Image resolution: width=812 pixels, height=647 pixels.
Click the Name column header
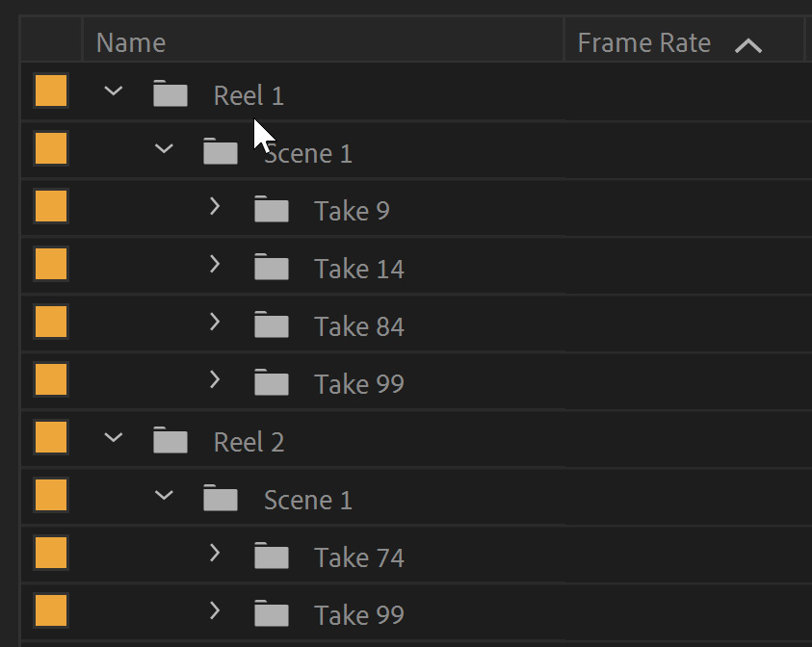(130, 41)
